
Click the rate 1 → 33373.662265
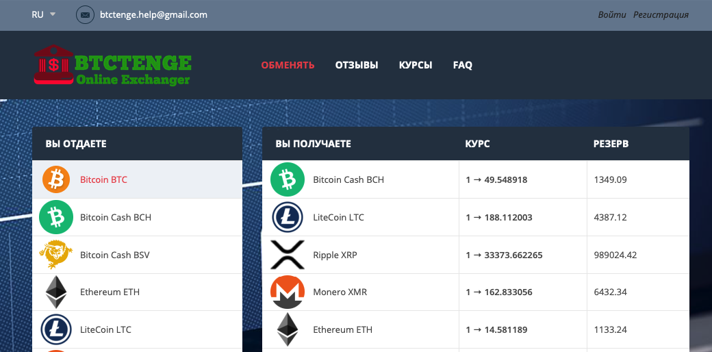pos(504,255)
